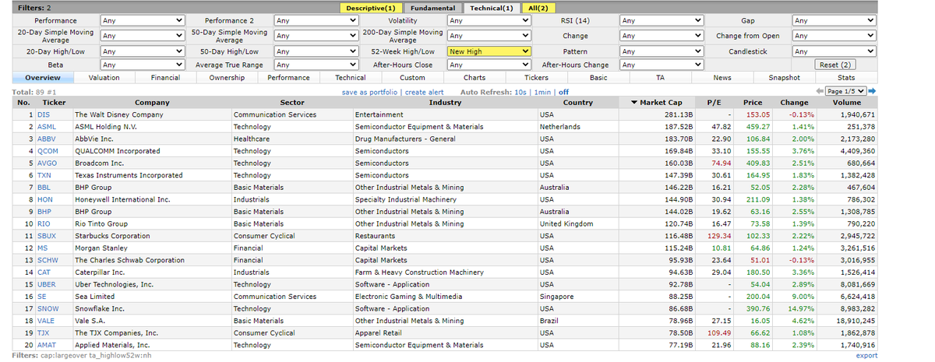
Task: Open the Pattern filter dropdown
Action: coord(662,51)
